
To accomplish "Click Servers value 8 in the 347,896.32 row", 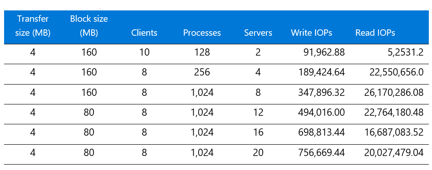I will [x=258, y=92].
